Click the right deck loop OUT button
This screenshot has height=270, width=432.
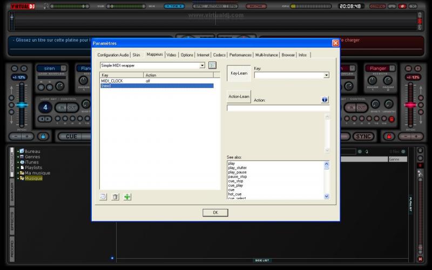(x=361, y=107)
